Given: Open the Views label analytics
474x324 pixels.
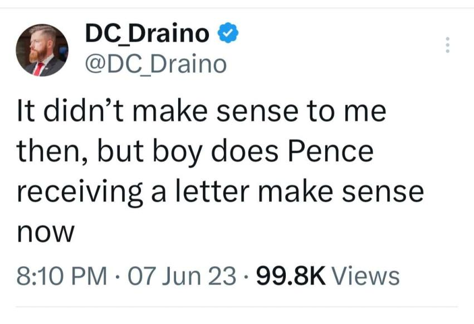Looking at the screenshot, I should click(x=369, y=276).
